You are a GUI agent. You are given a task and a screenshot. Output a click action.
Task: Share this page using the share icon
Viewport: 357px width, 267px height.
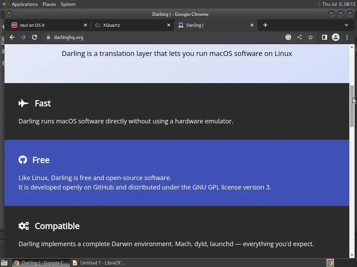(x=299, y=37)
